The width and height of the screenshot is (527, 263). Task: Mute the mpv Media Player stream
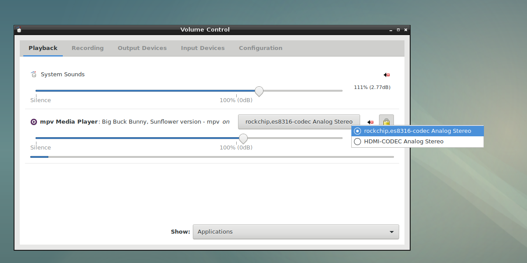pyautogui.click(x=370, y=122)
